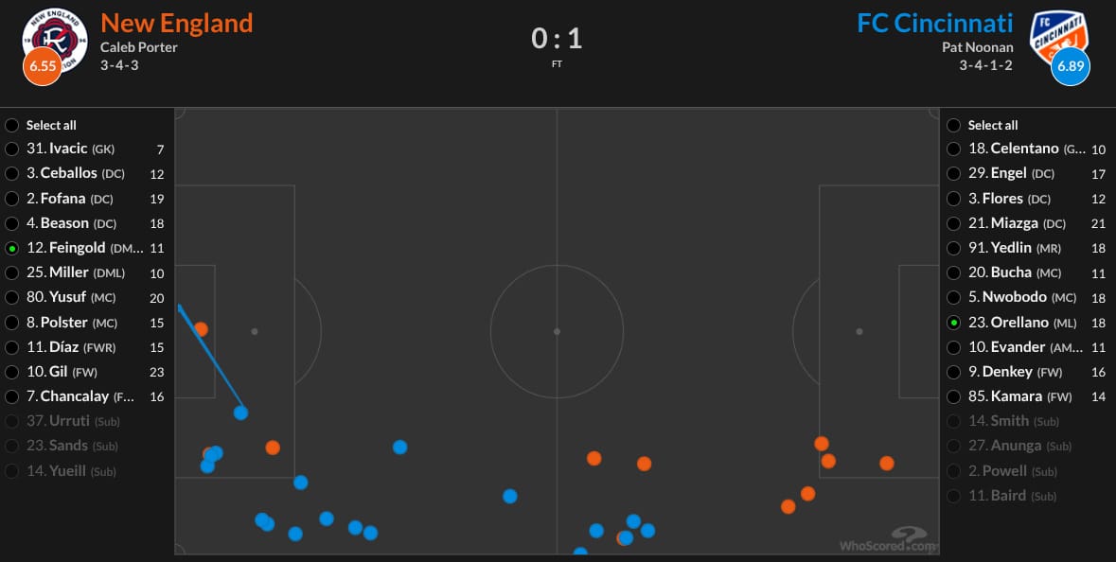
Task: Click the 0 : 1 full-time score
Action: click(557, 39)
